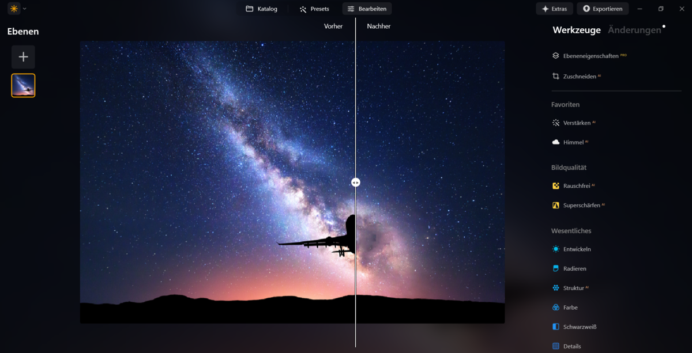Click the Exportieren button
The width and height of the screenshot is (692, 353).
point(603,9)
